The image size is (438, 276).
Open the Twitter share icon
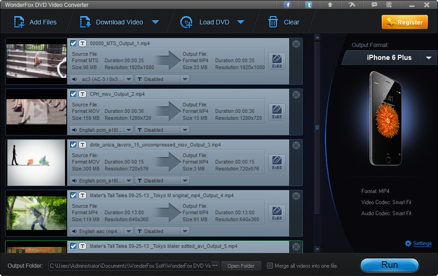[x=308, y=5]
